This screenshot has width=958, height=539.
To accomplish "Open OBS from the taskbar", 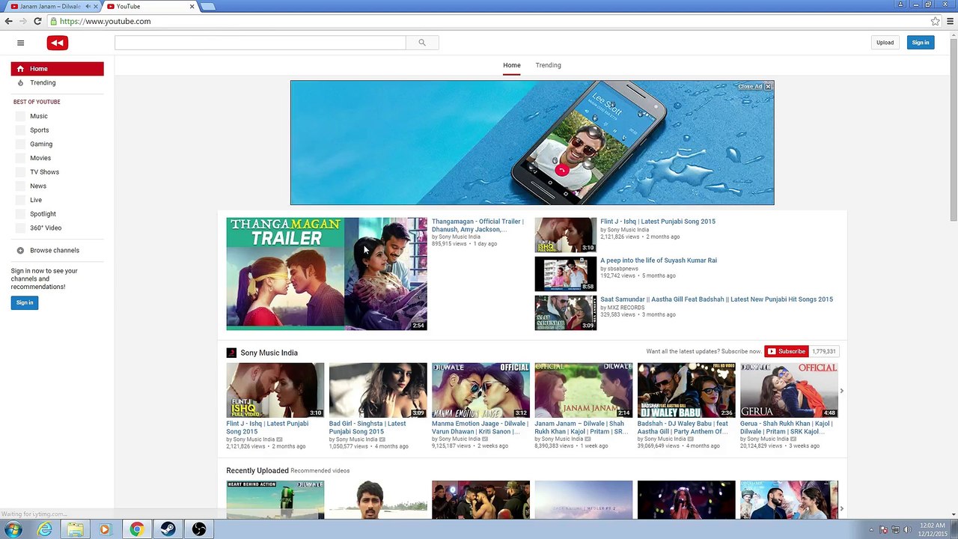I will pyautogui.click(x=199, y=529).
